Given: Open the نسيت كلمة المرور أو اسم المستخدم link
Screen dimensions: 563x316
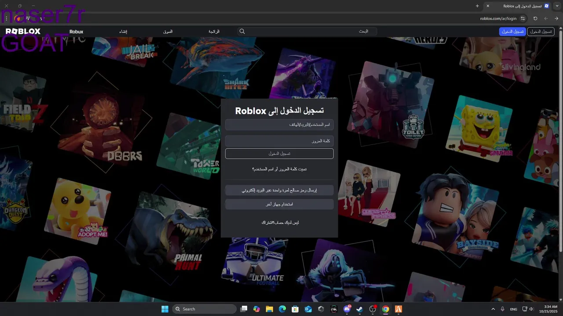Looking at the screenshot, I should pos(279,169).
